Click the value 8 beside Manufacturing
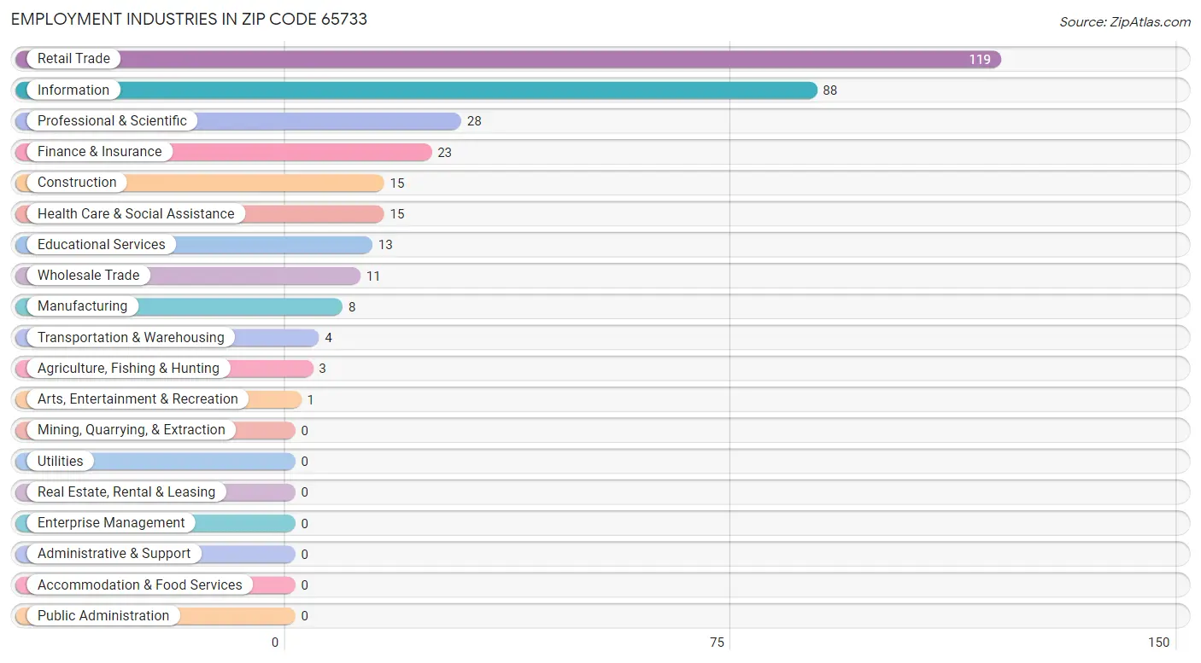The image size is (1201, 663). click(x=352, y=307)
